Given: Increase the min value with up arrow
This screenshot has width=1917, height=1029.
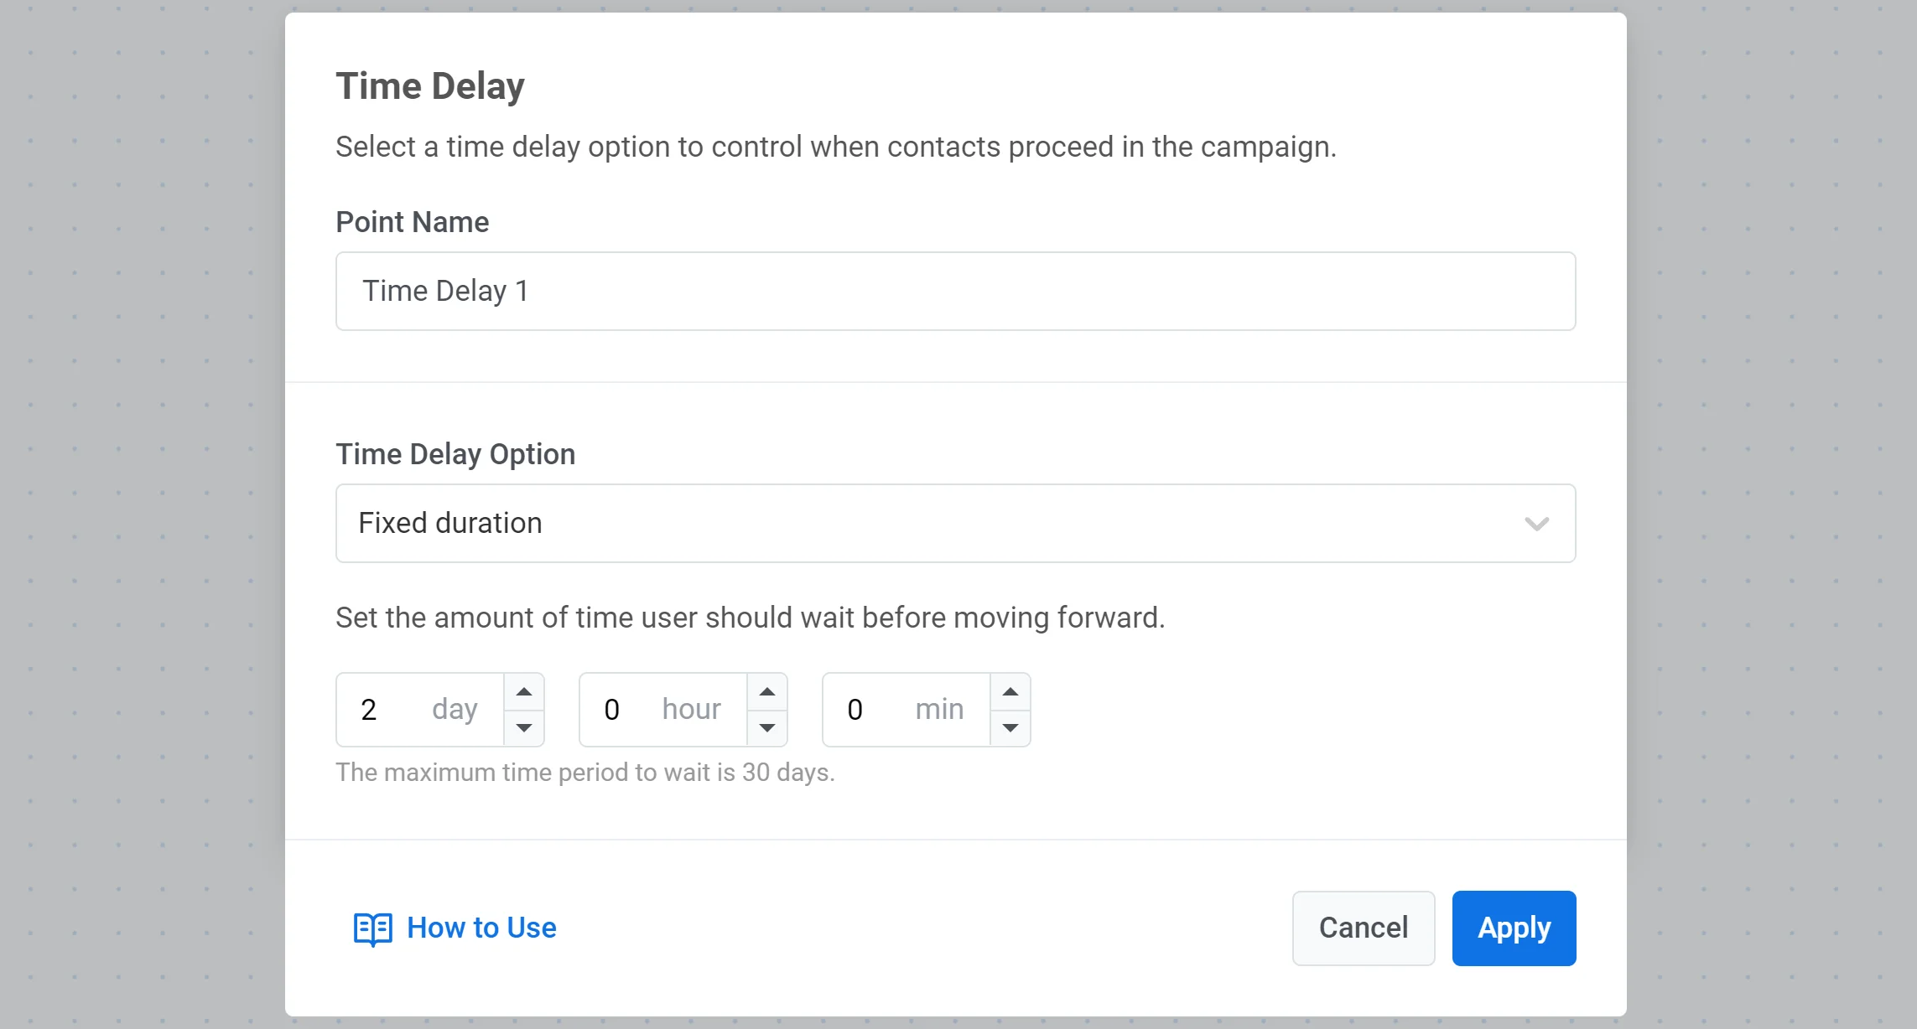Looking at the screenshot, I should (1010, 692).
